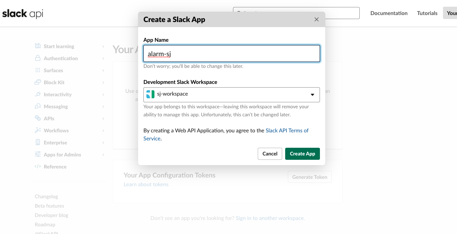Click the Create App button
The height and width of the screenshot is (234, 457).
[303, 154]
